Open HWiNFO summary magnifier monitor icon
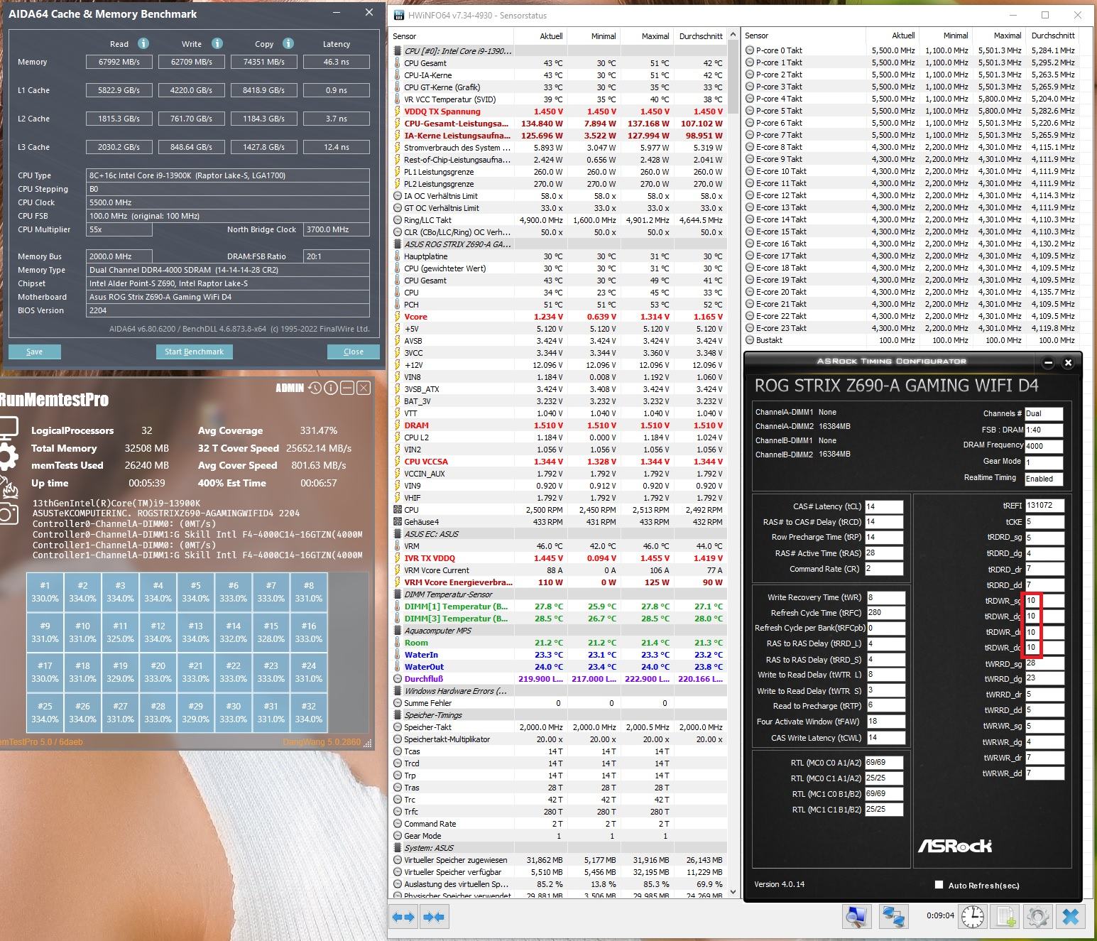Screen dimensions: 1097x941 (857, 916)
